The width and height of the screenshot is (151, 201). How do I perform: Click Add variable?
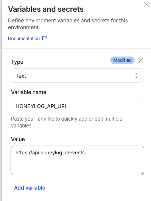tap(30, 188)
